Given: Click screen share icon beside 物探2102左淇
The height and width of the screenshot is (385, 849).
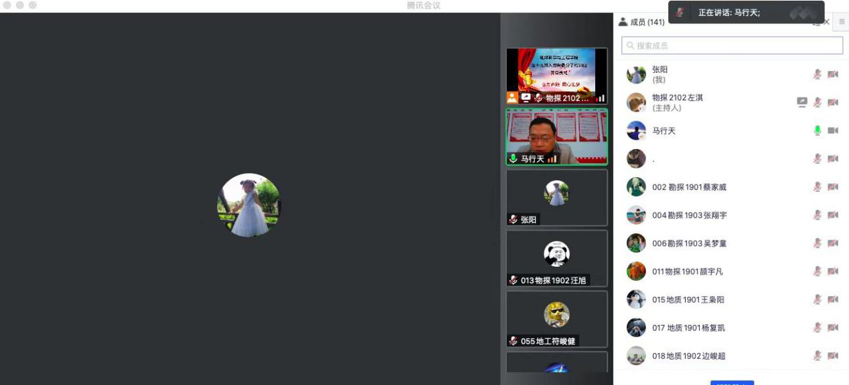Looking at the screenshot, I should click(801, 102).
